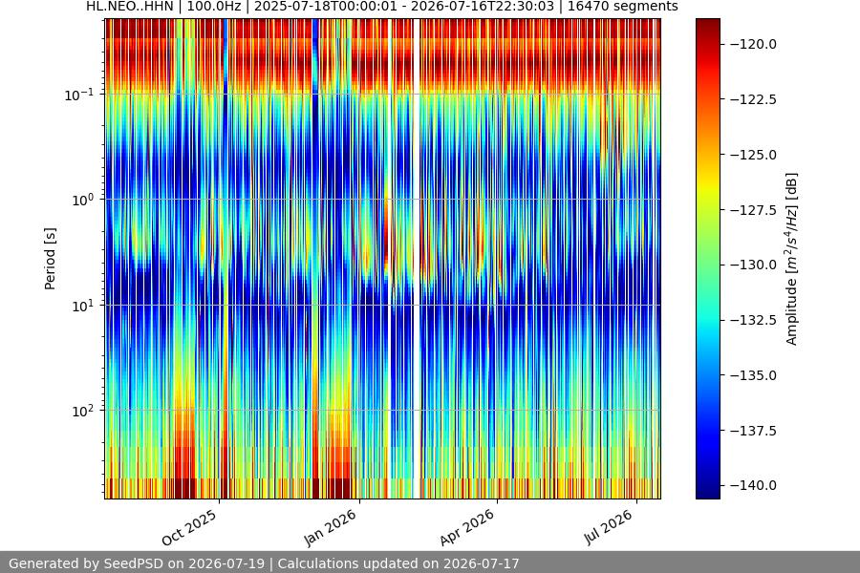Click the -130.0 colorbar tick label
Screen dimensions: 860x573
click(754, 265)
